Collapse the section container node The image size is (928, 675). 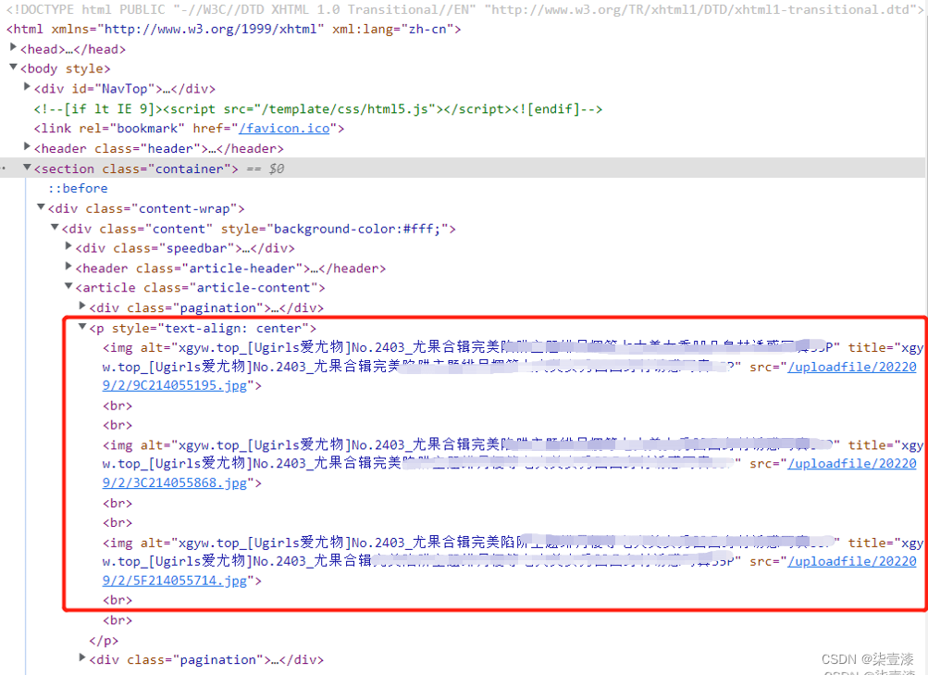click(27, 168)
